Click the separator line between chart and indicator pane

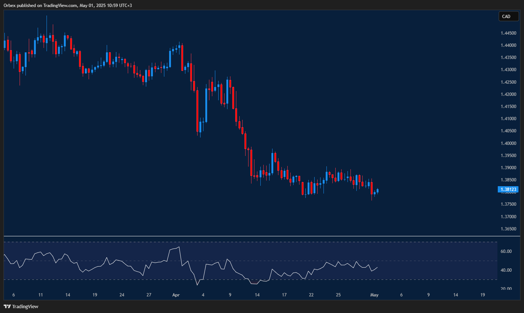[x=258, y=236]
